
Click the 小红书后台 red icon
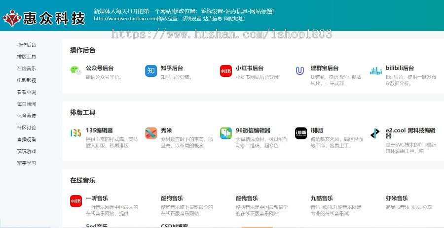coord(225,70)
